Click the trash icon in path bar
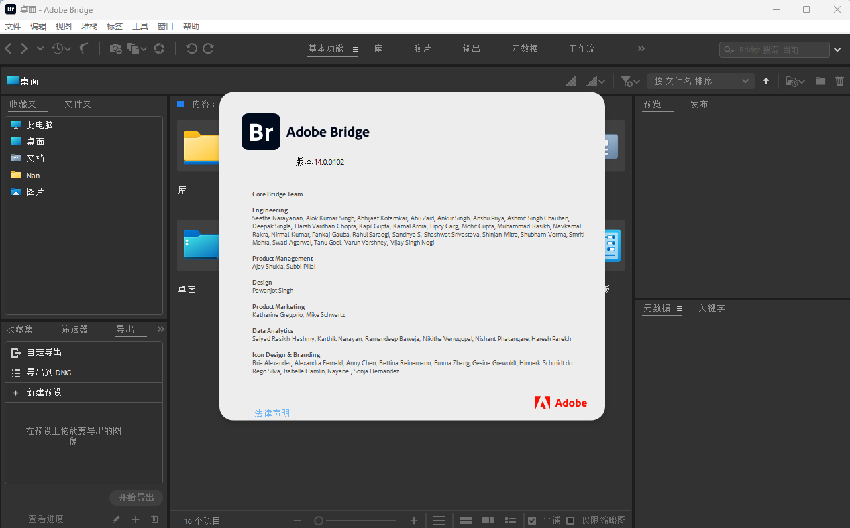Viewport: 850px width, 528px height. tap(840, 81)
